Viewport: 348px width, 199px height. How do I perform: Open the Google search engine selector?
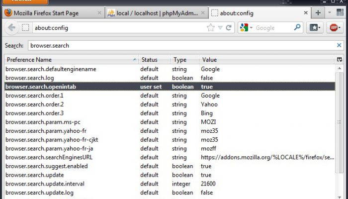pyautogui.click(x=247, y=28)
